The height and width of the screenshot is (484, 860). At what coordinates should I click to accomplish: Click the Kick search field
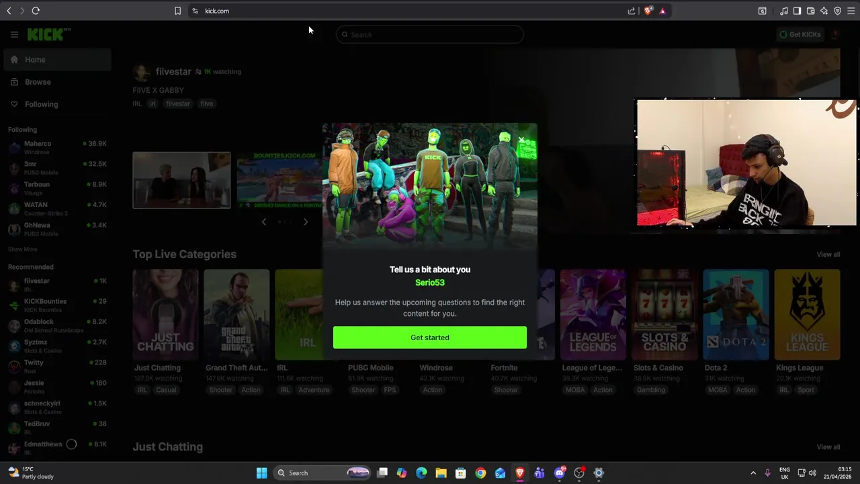click(x=430, y=34)
